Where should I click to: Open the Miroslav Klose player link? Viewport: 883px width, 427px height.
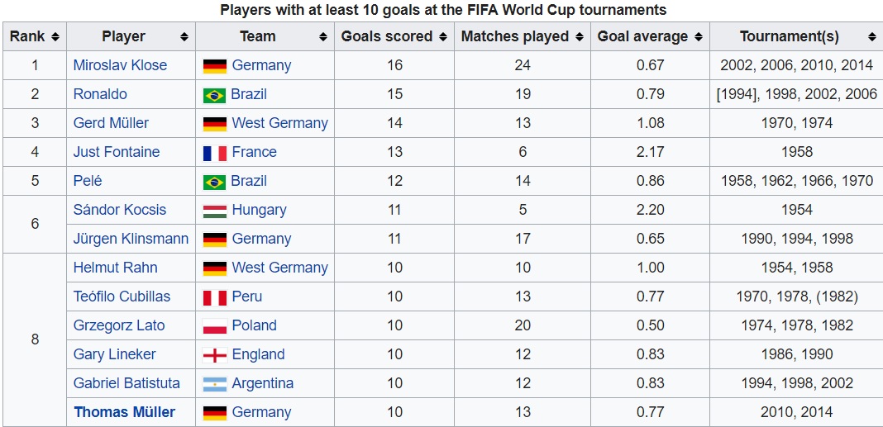click(120, 65)
